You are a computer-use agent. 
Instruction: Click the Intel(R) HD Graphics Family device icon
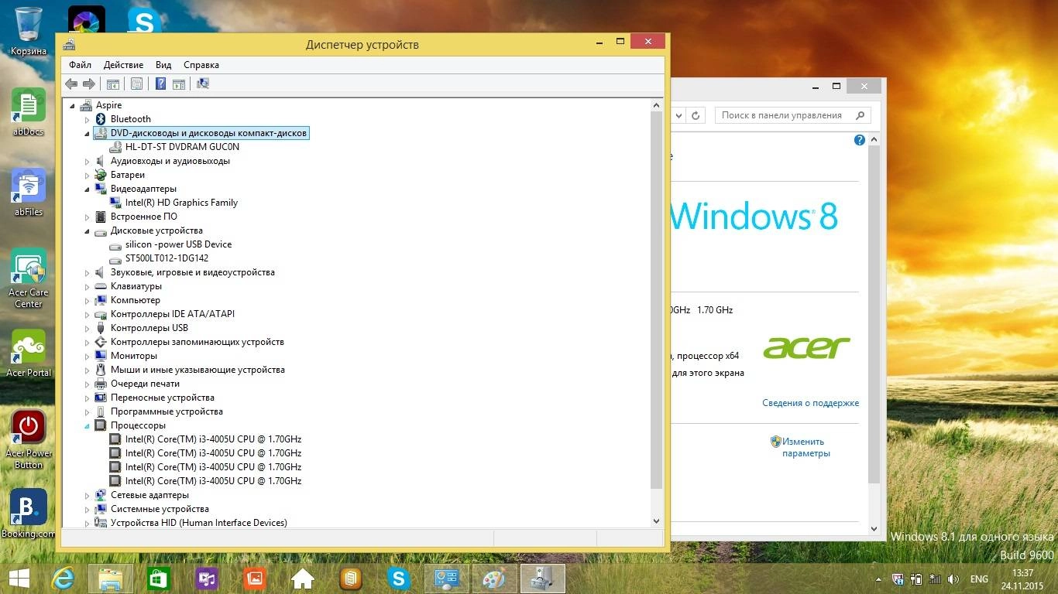[x=115, y=203]
